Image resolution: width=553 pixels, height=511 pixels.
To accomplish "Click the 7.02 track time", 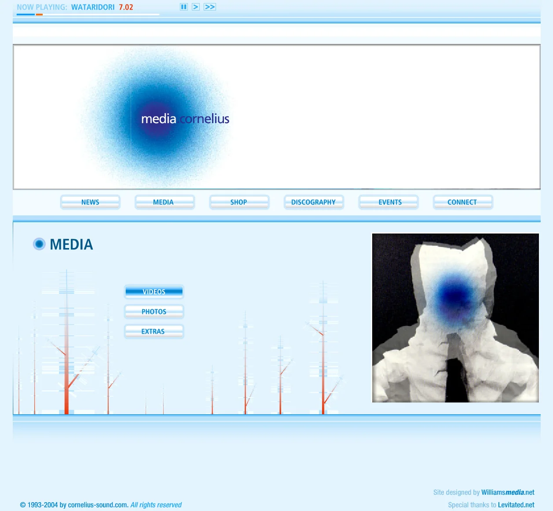I will pyautogui.click(x=126, y=7).
